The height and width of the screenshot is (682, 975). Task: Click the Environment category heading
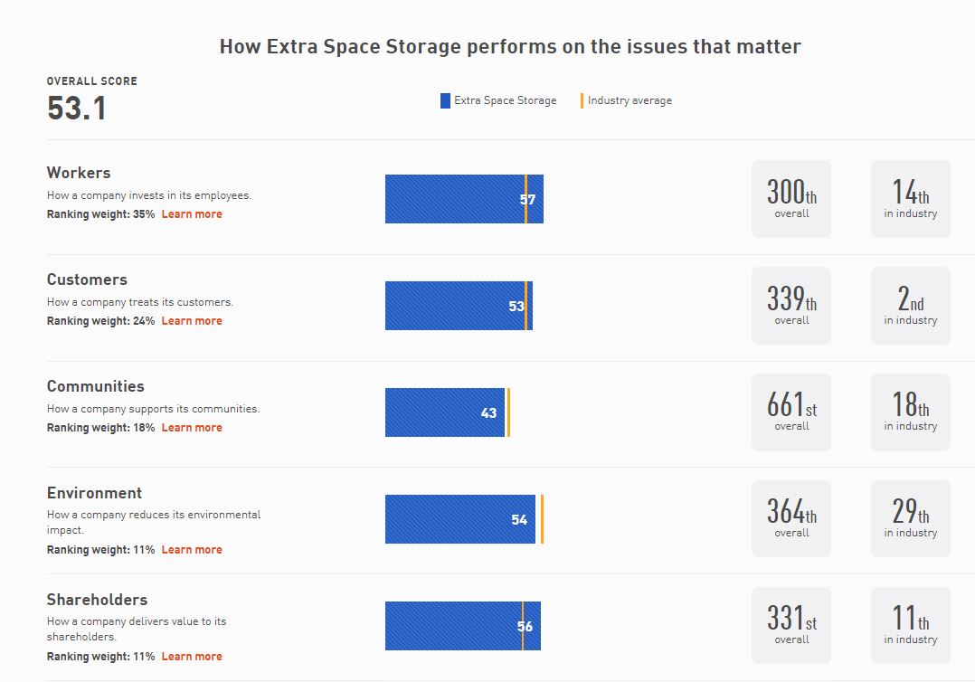click(95, 493)
